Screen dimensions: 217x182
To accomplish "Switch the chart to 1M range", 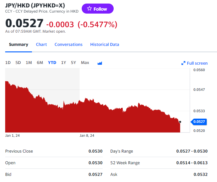I will pyautogui.click(x=29, y=63).
